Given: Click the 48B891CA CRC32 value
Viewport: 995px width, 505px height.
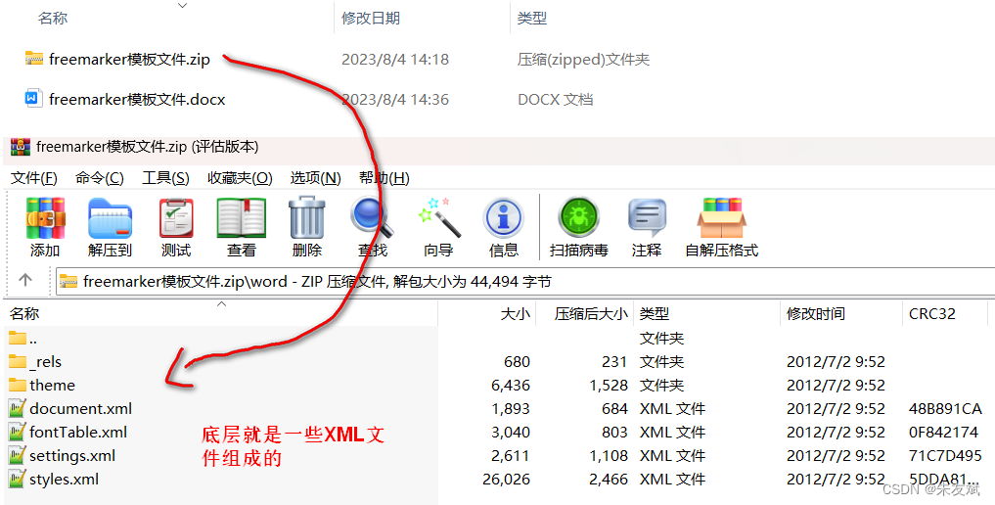Looking at the screenshot, I should pos(945,408).
